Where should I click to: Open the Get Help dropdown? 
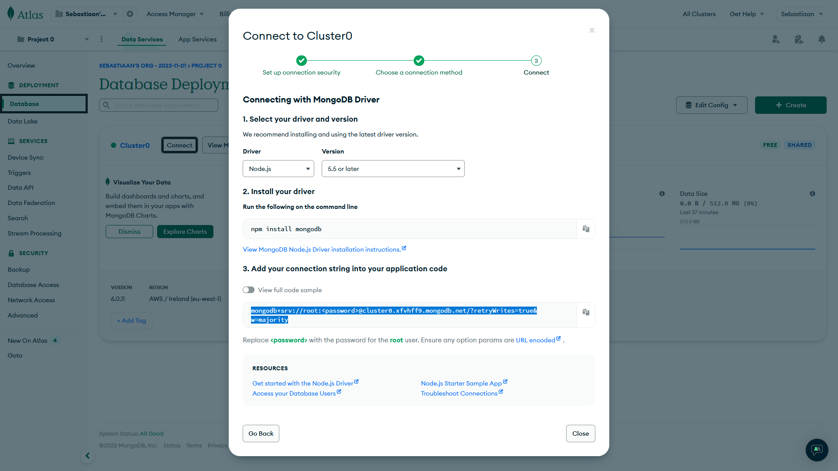[x=746, y=14]
